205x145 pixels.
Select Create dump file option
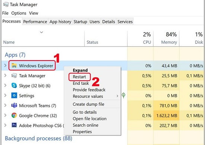[x=88, y=104]
